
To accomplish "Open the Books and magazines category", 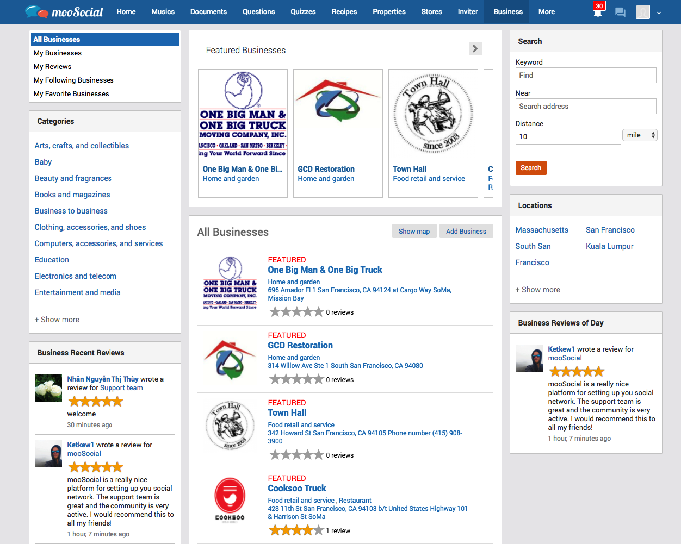I will [x=72, y=195].
